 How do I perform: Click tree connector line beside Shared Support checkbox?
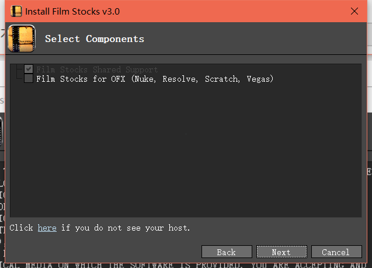pyautogui.click(x=20, y=69)
